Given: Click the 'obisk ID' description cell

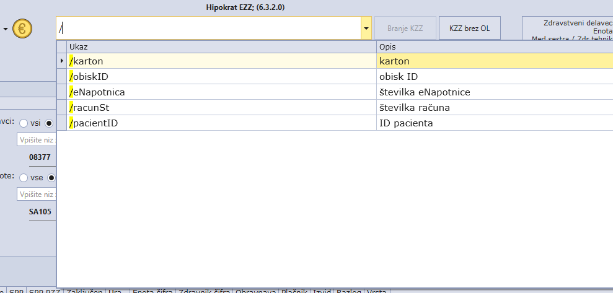Looking at the screenshot, I should click(x=495, y=77).
